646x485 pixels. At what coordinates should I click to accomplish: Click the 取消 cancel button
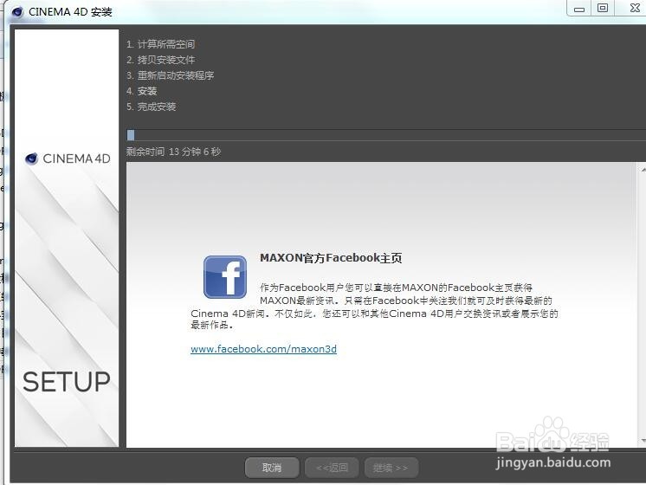click(272, 468)
